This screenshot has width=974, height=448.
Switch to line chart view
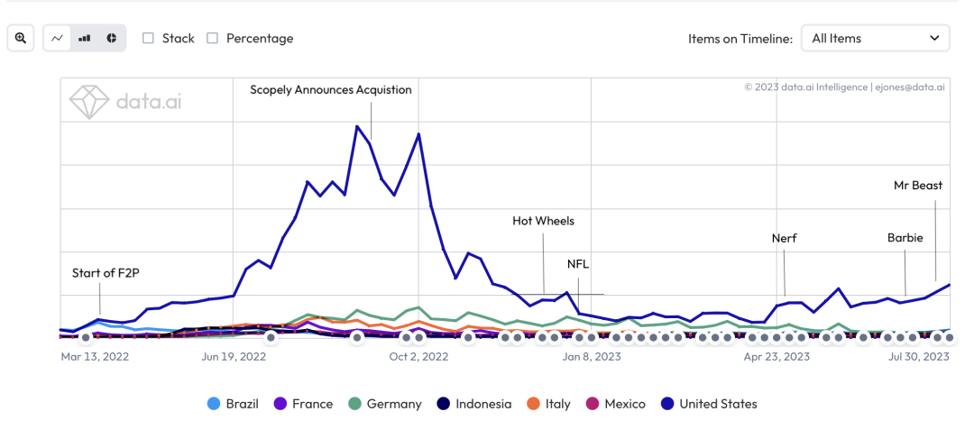click(57, 38)
